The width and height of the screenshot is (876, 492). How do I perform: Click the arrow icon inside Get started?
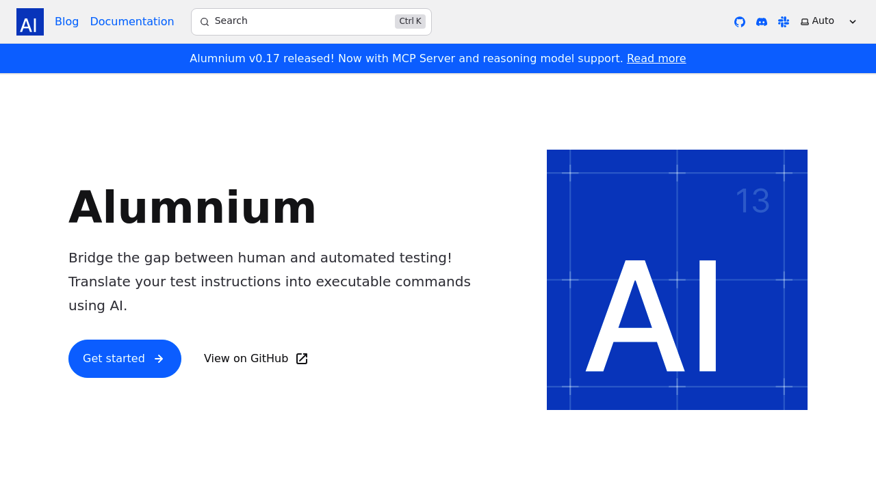(159, 358)
